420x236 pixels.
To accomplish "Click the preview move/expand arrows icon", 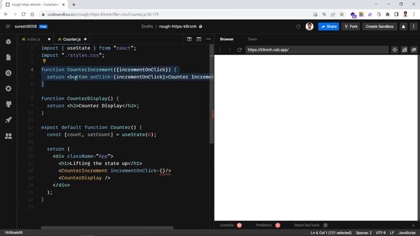I will click(394, 50).
